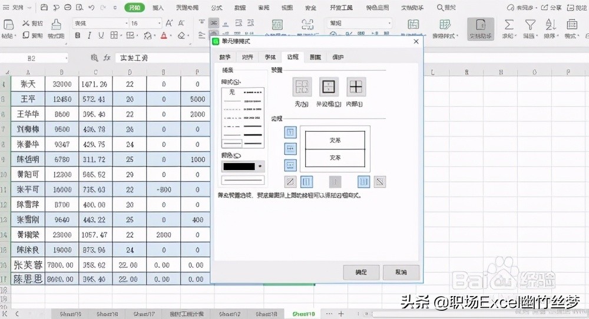Select the thickest solid line style

point(253,134)
